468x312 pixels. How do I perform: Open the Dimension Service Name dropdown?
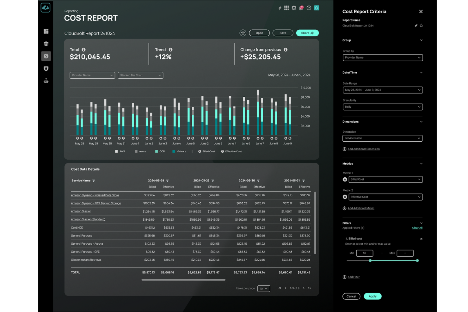(x=383, y=138)
